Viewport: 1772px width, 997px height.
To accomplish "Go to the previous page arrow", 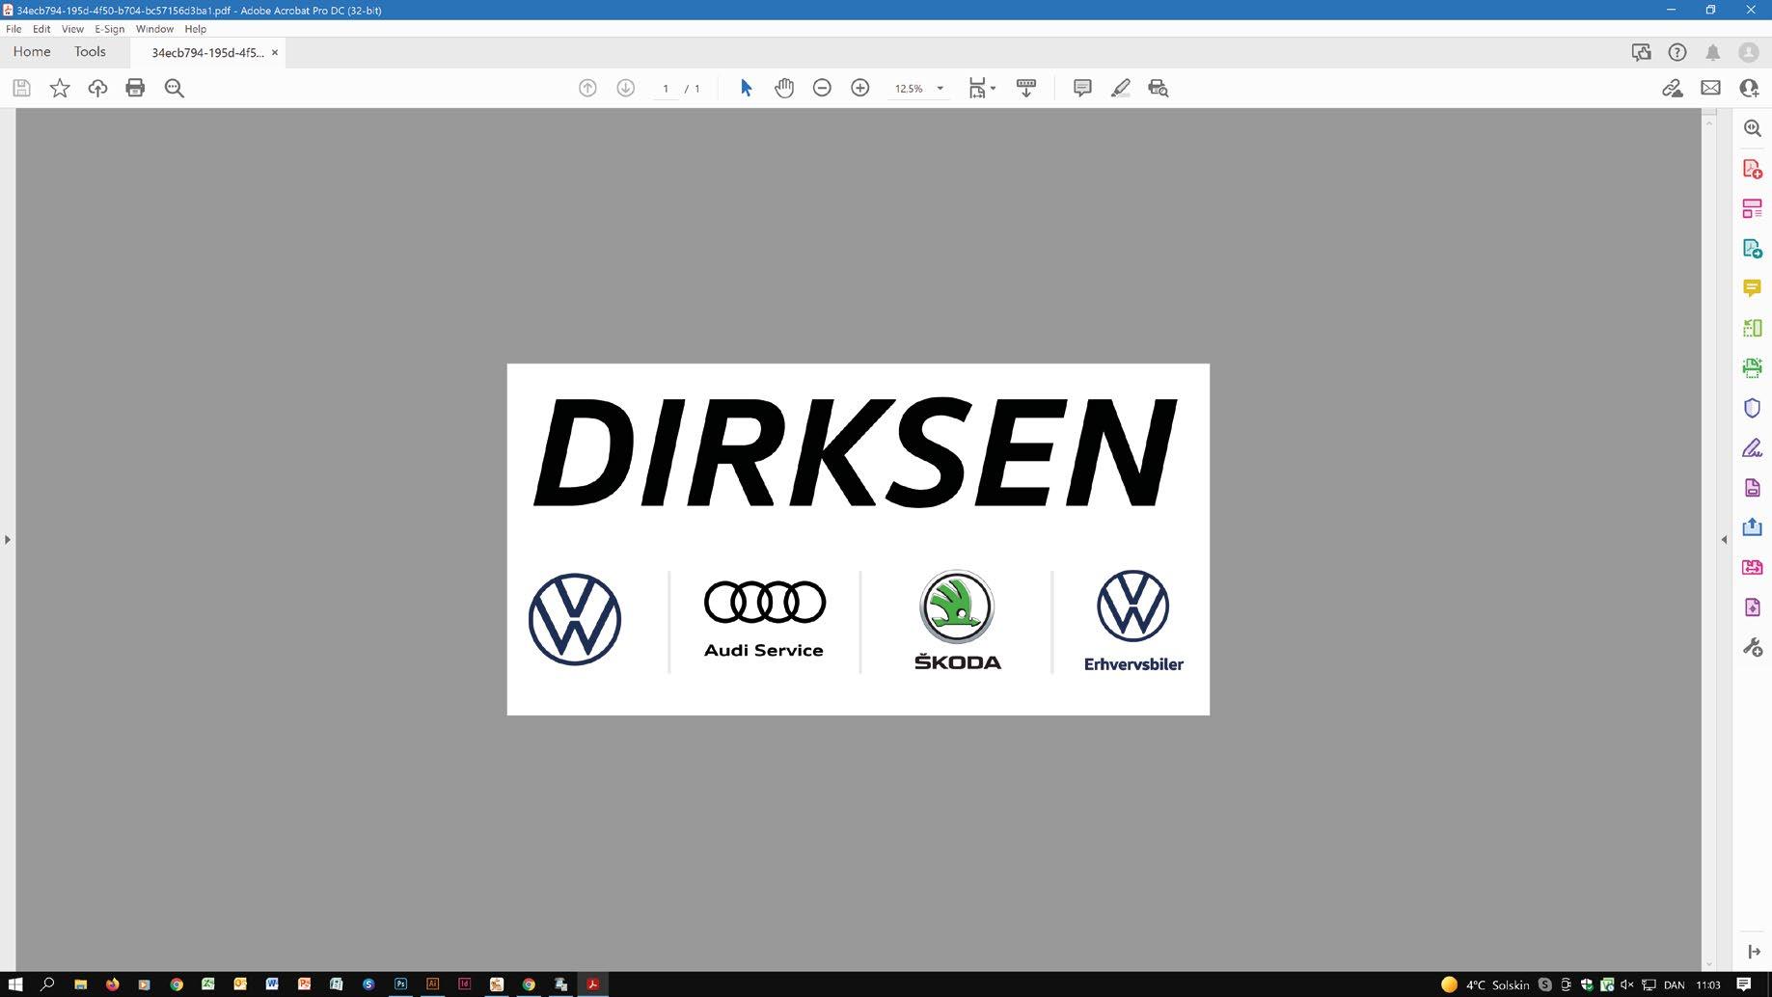I will click(587, 88).
